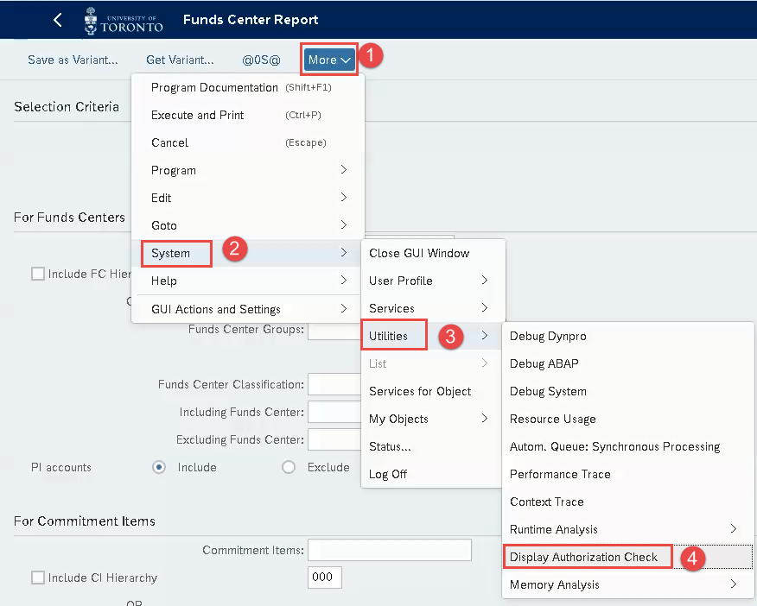Select Log Off
757x606 pixels.
pos(433,474)
